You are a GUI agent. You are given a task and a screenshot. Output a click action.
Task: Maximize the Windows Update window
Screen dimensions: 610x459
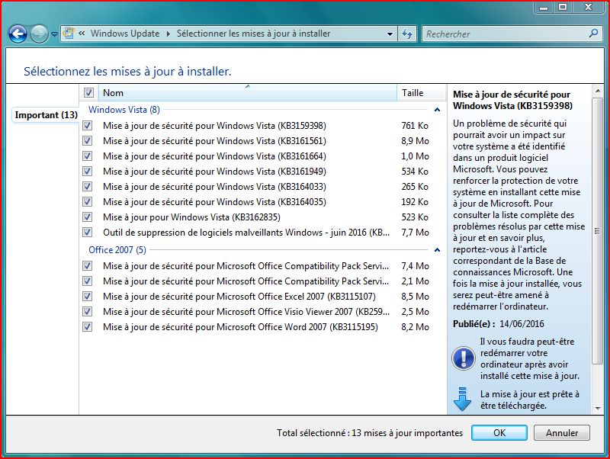[x=563, y=8]
